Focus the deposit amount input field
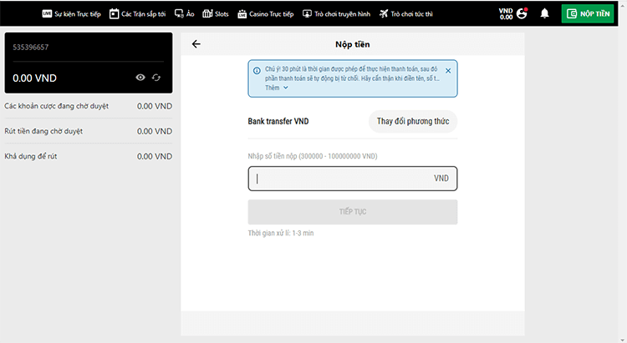The height and width of the screenshot is (343, 627). pos(352,179)
